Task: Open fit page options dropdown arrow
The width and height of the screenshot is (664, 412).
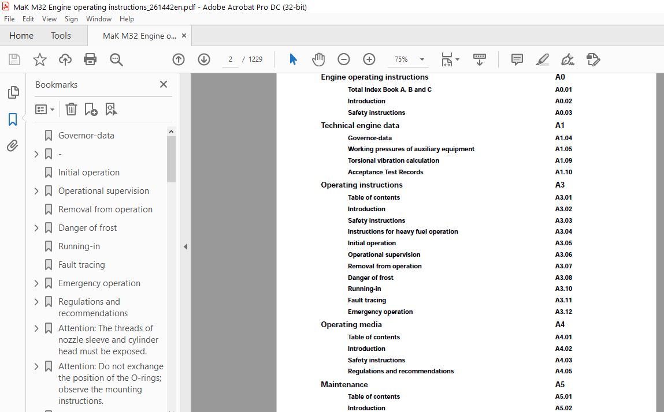Action: (x=457, y=59)
